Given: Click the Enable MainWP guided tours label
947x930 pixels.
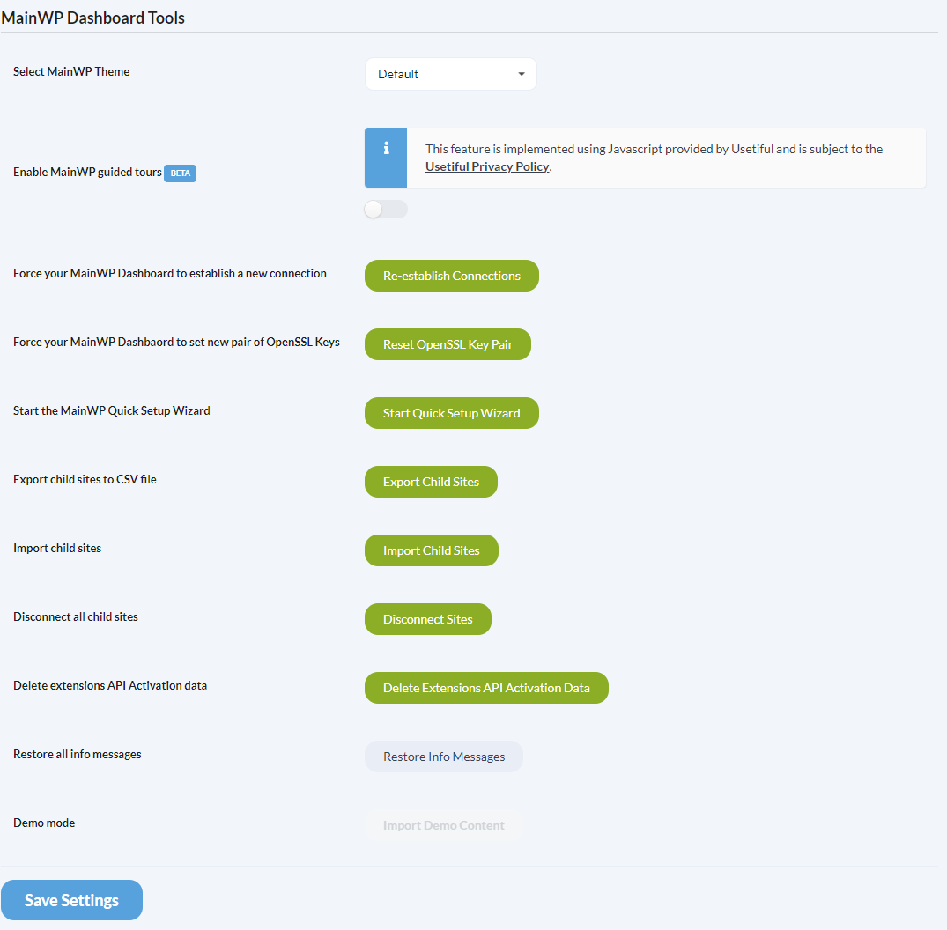Looking at the screenshot, I should pos(86,173).
